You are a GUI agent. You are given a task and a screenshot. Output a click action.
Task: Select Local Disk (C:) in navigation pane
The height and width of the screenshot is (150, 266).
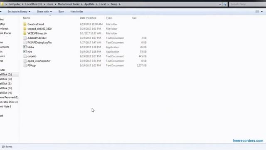tap(6, 75)
